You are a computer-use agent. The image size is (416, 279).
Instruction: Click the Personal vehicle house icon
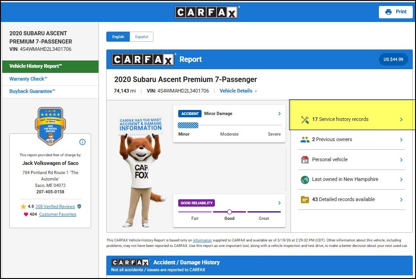click(305, 160)
